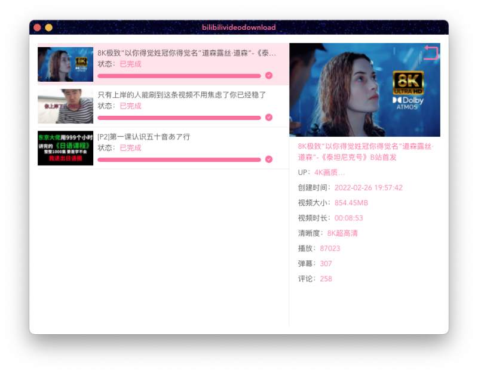Click the bilibilivideodownload window title
Image resolution: width=478 pixels, height=373 pixels.
coord(238,27)
